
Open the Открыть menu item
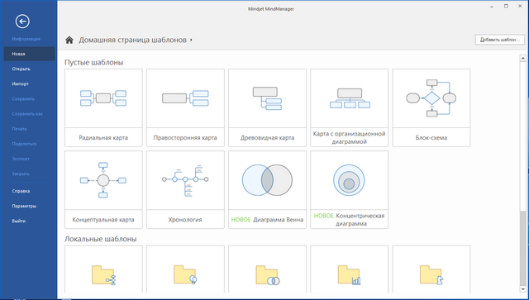click(21, 69)
